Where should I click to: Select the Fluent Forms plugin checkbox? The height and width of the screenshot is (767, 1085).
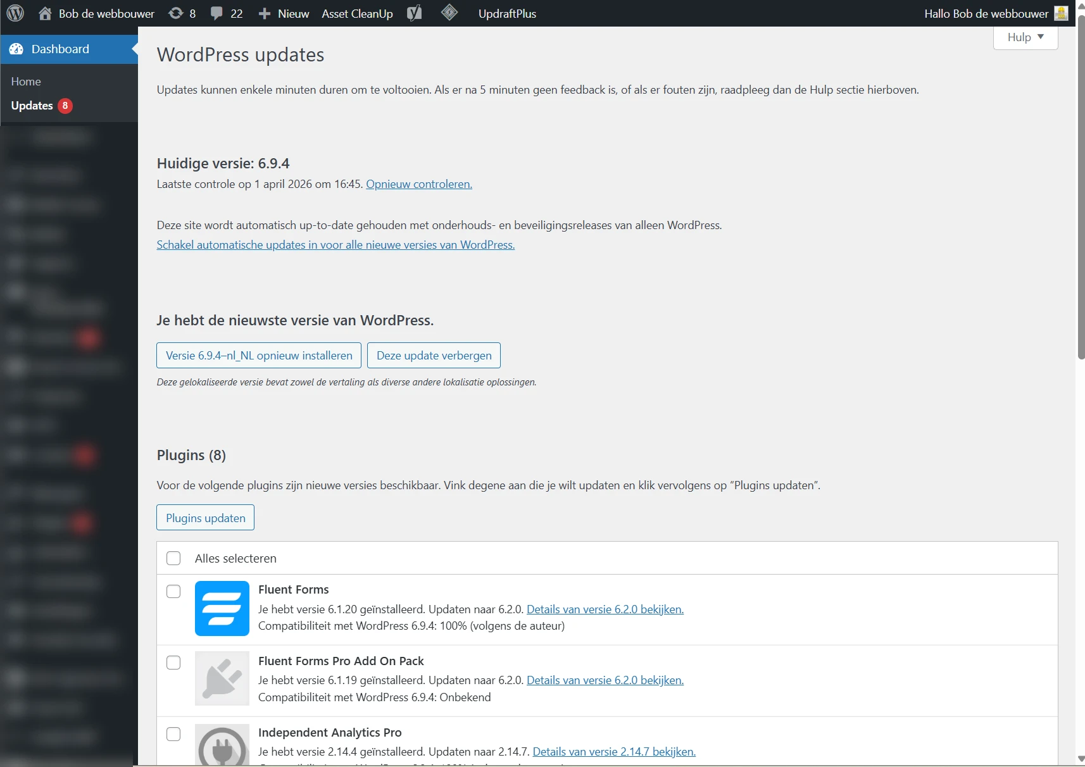click(172, 591)
